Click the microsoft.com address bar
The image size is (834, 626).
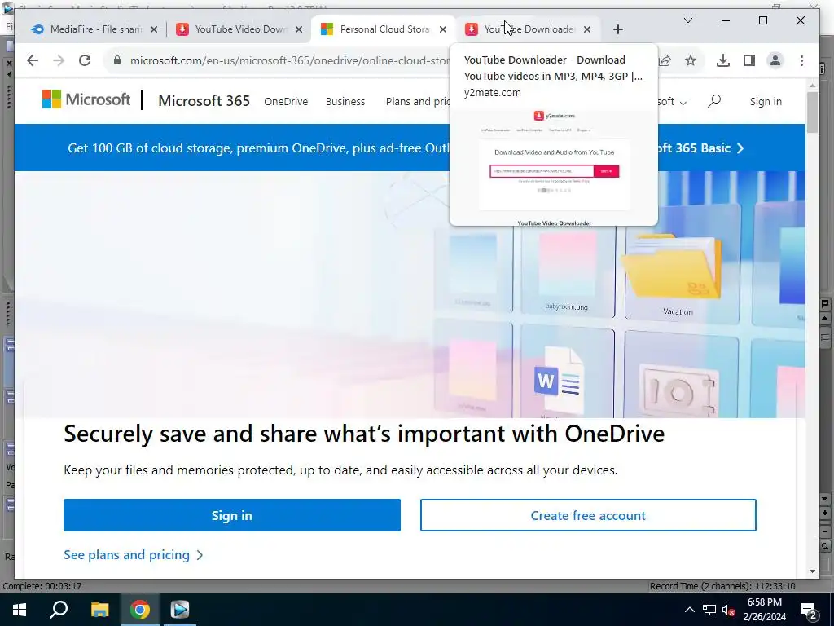coord(290,60)
